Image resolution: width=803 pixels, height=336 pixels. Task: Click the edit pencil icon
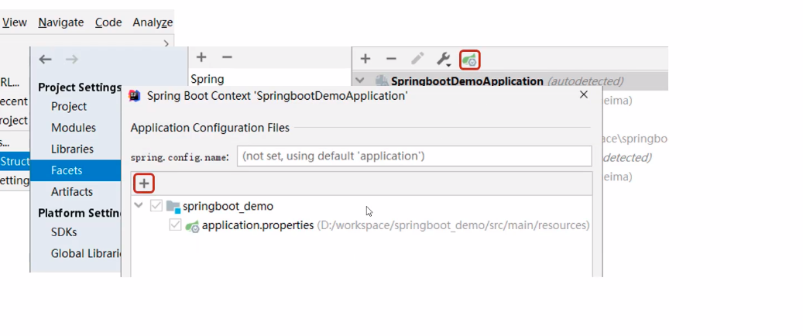point(417,59)
